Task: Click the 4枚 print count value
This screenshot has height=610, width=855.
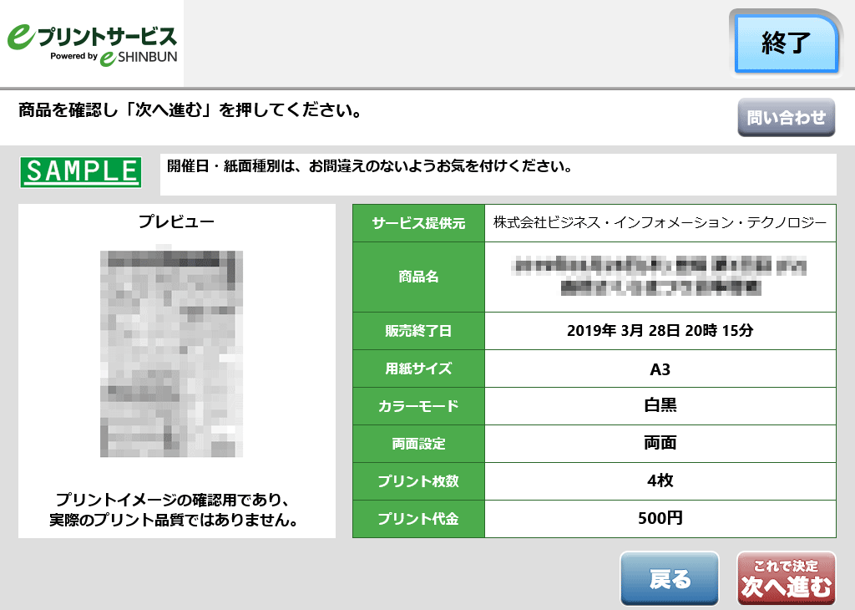Action: click(x=660, y=482)
